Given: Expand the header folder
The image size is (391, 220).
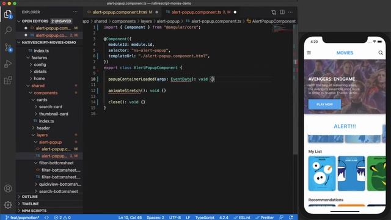Looking at the screenshot, I should pos(43,128).
